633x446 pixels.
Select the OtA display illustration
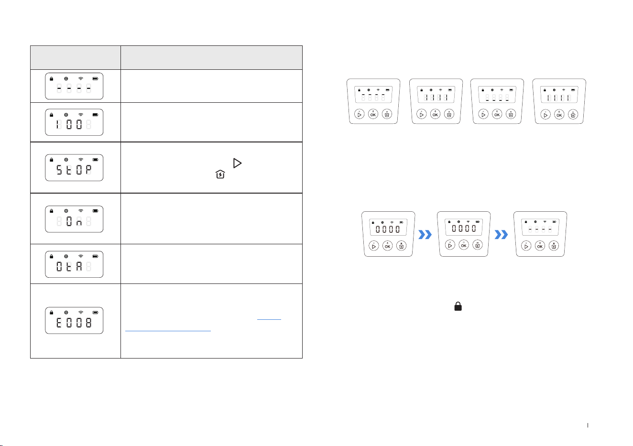[x=74, y=264]
